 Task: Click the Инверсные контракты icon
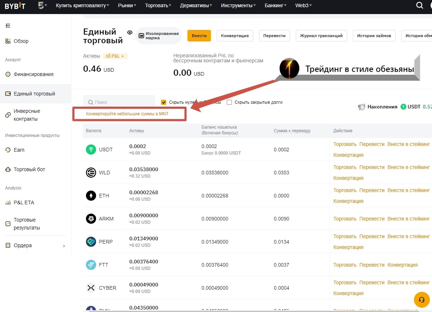[8, 115]
